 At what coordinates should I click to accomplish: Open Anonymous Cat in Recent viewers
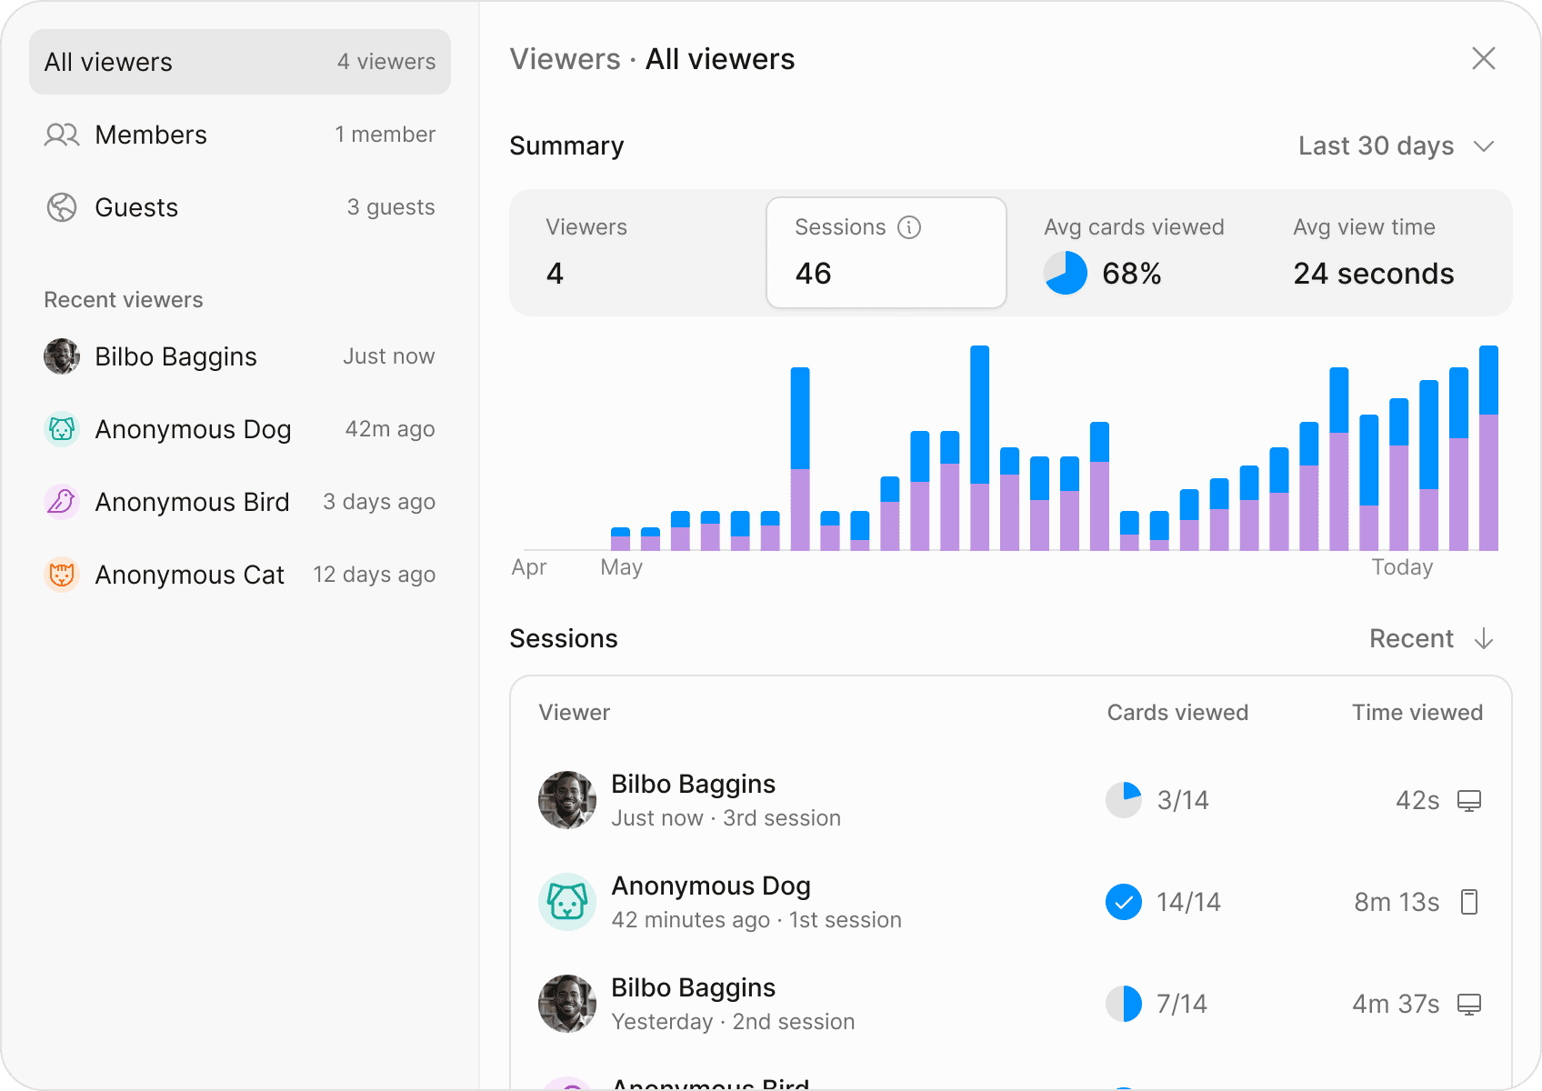tap(240, 575)
